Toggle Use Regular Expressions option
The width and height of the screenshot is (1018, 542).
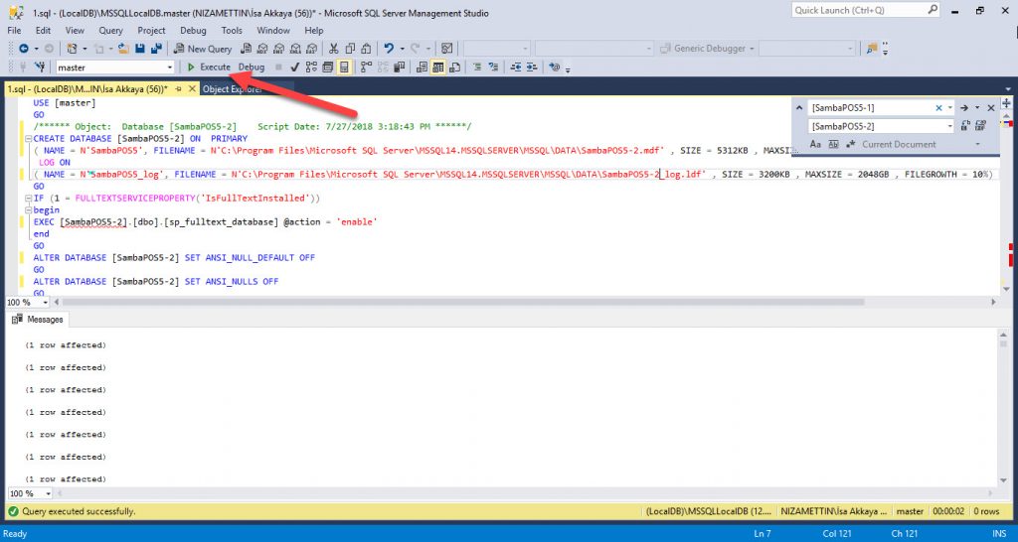(x=851, y=145)
